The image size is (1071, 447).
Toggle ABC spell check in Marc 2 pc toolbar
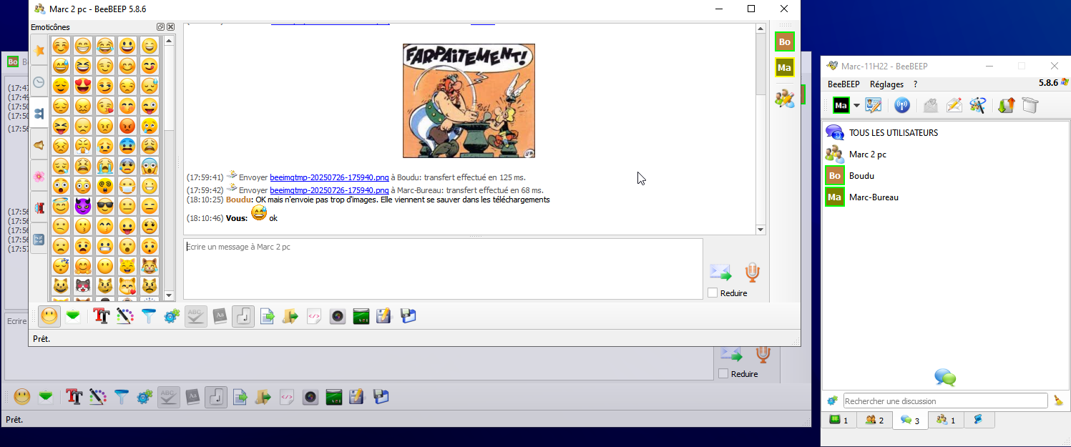click(196, 315)
